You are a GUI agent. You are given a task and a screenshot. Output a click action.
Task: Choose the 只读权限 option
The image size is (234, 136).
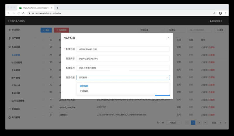84,91
